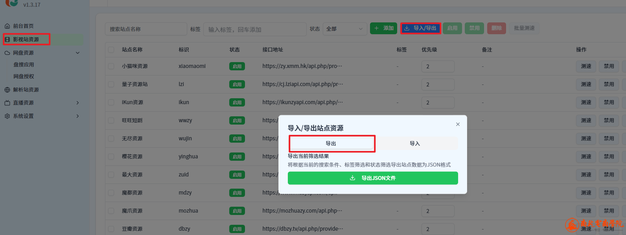Click the app logo in the top-left corner
Screen dimensions: 626x235
12,3
